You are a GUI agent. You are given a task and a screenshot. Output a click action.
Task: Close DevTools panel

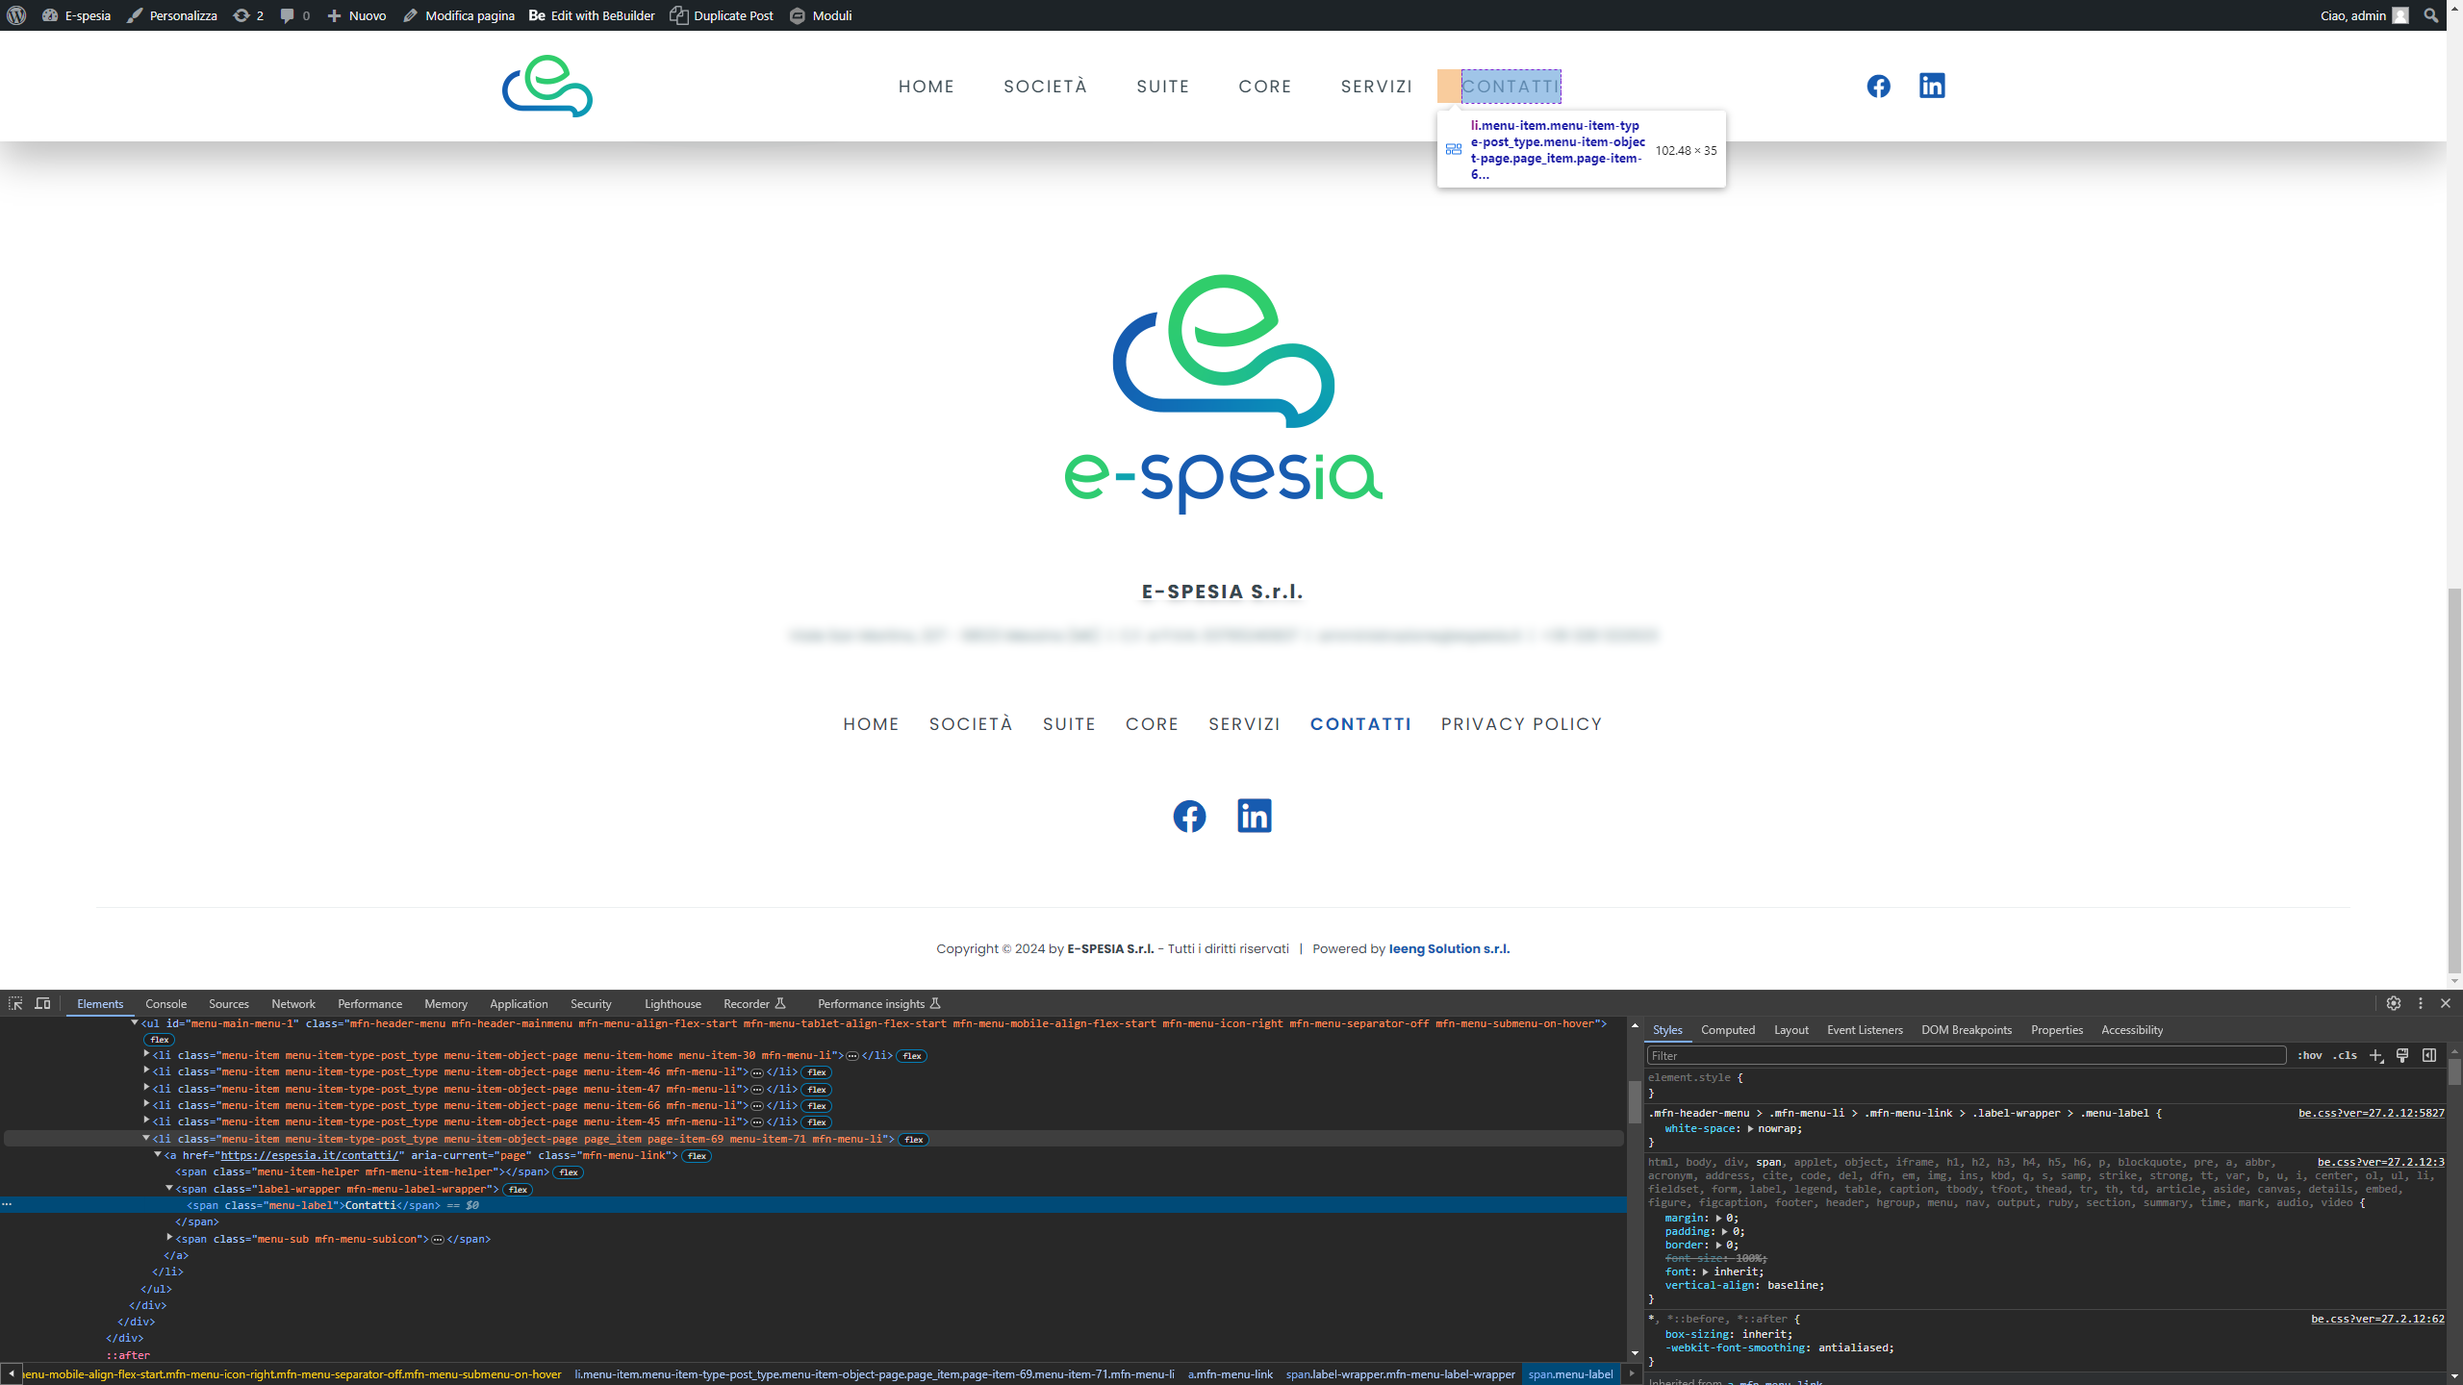point(2446,1003)
